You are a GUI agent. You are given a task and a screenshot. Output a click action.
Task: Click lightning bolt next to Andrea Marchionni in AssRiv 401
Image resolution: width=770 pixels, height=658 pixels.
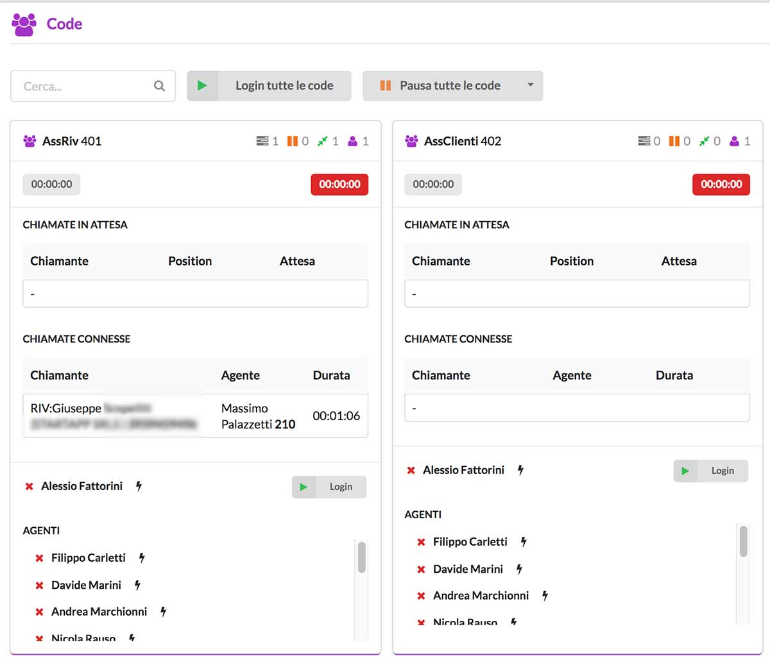(163, 612)
